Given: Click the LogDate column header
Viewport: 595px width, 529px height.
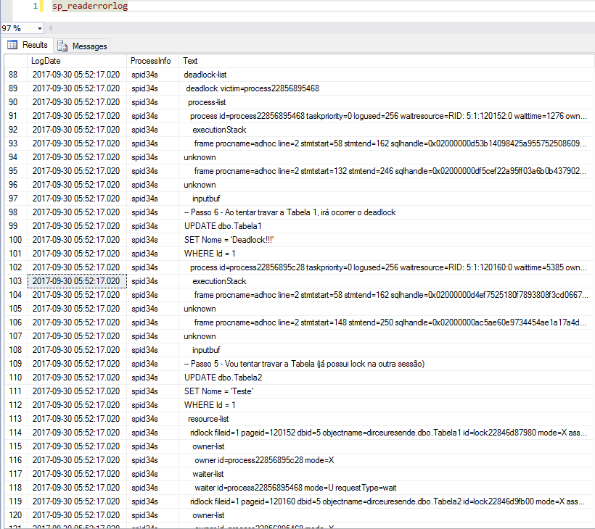Looking at the screenshot, I should (x=77, y=61).
